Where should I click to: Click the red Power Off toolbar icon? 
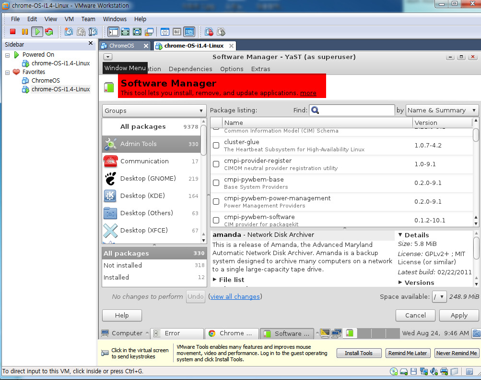pyautogui.click(x=13, y=32)
